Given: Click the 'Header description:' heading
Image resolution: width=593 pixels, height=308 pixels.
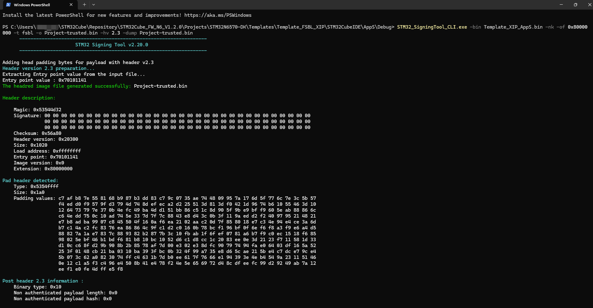Looking at the screenshot, I should point(29,98).
